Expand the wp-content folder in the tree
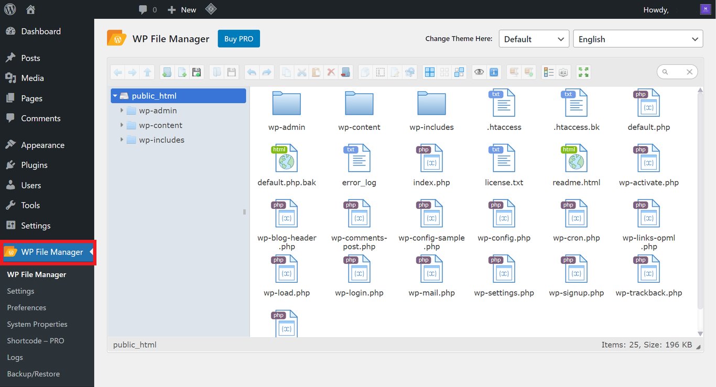The width and height of the screenshot is (716, 387). pos(121,125)
